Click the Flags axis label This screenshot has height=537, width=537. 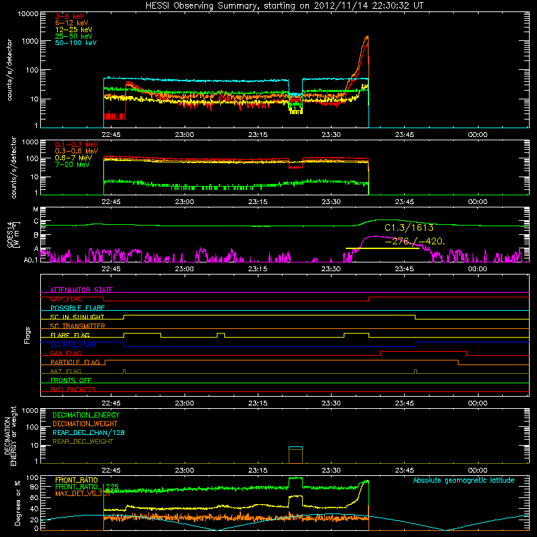[x=28, y=335]
